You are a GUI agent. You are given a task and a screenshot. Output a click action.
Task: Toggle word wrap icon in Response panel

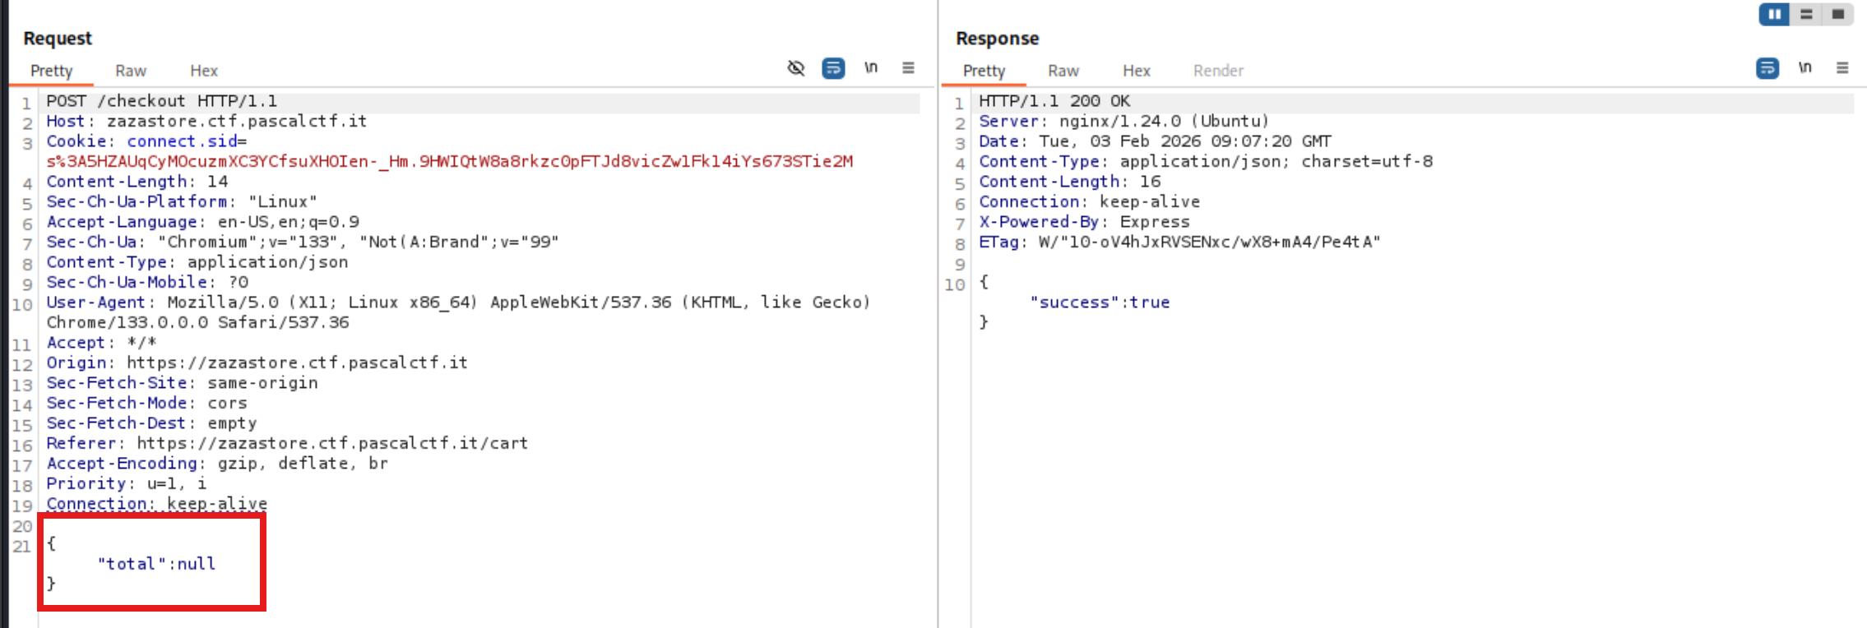[x=1767, y=68]
